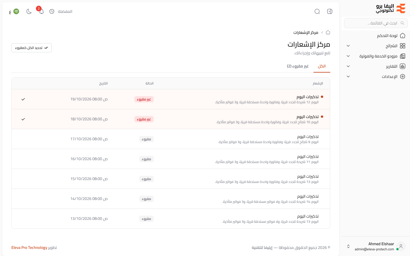Switch to the الكل tab

coord(322,66)
